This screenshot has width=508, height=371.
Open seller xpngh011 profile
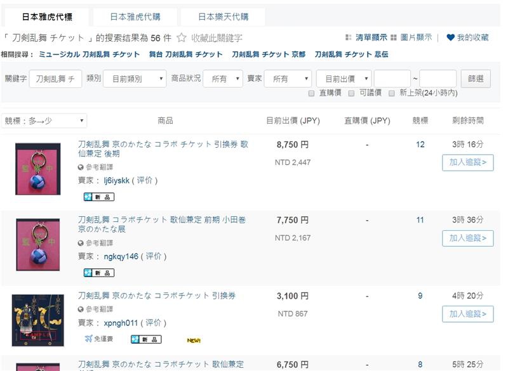[x=121, y=323]
